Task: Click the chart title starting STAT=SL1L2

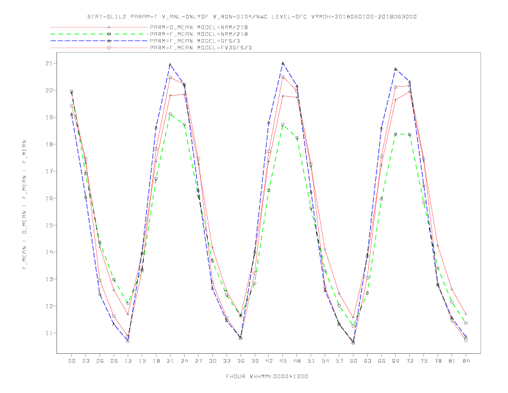Action: tap(252, 17)
